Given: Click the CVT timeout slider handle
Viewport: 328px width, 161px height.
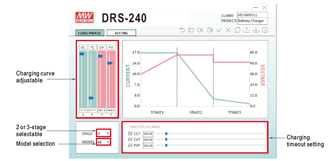Looking at the screenshot, I should [x=166, y=139].
